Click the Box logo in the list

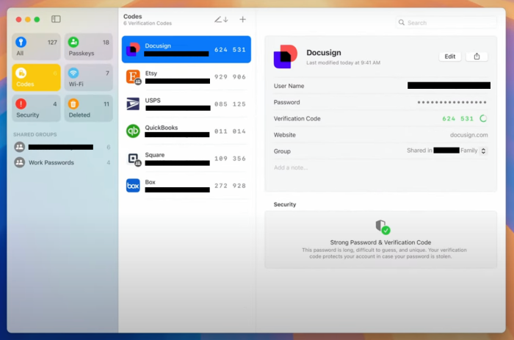point(133,186)
